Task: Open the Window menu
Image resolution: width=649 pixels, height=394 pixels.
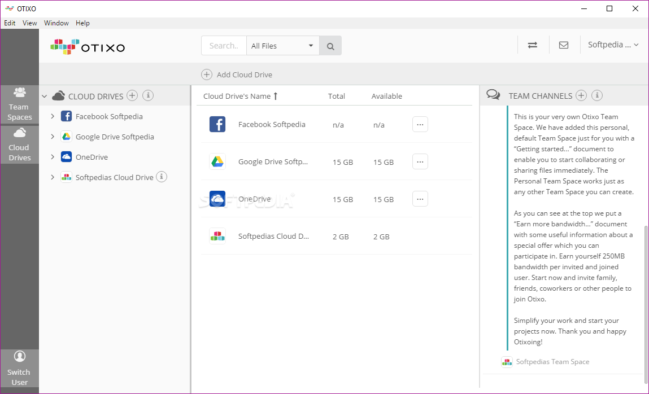Action: tap(56, 23)
